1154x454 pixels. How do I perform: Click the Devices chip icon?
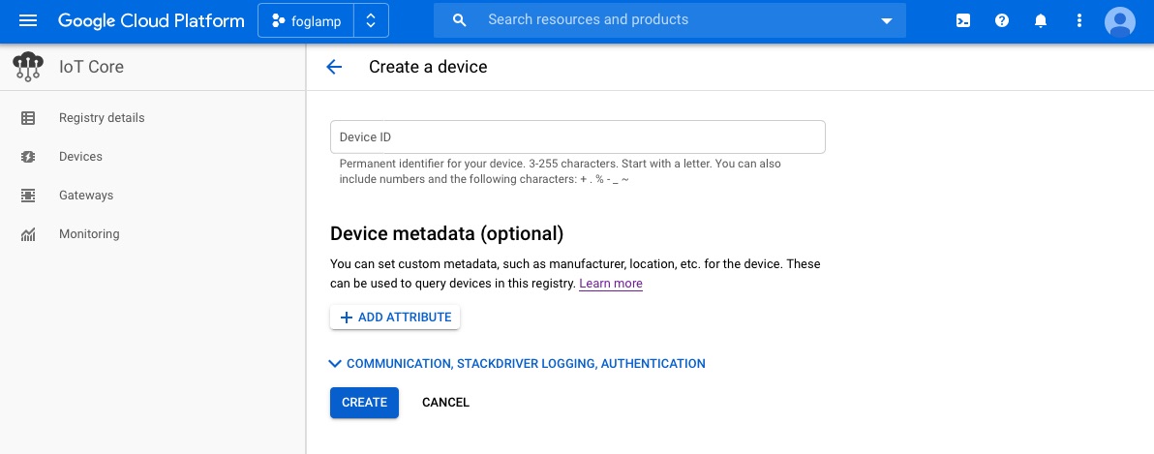pos(28,157)
